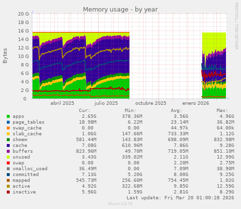Click the 4 G y-axis tick label
The image size is (241, 209).
[25, 81]
